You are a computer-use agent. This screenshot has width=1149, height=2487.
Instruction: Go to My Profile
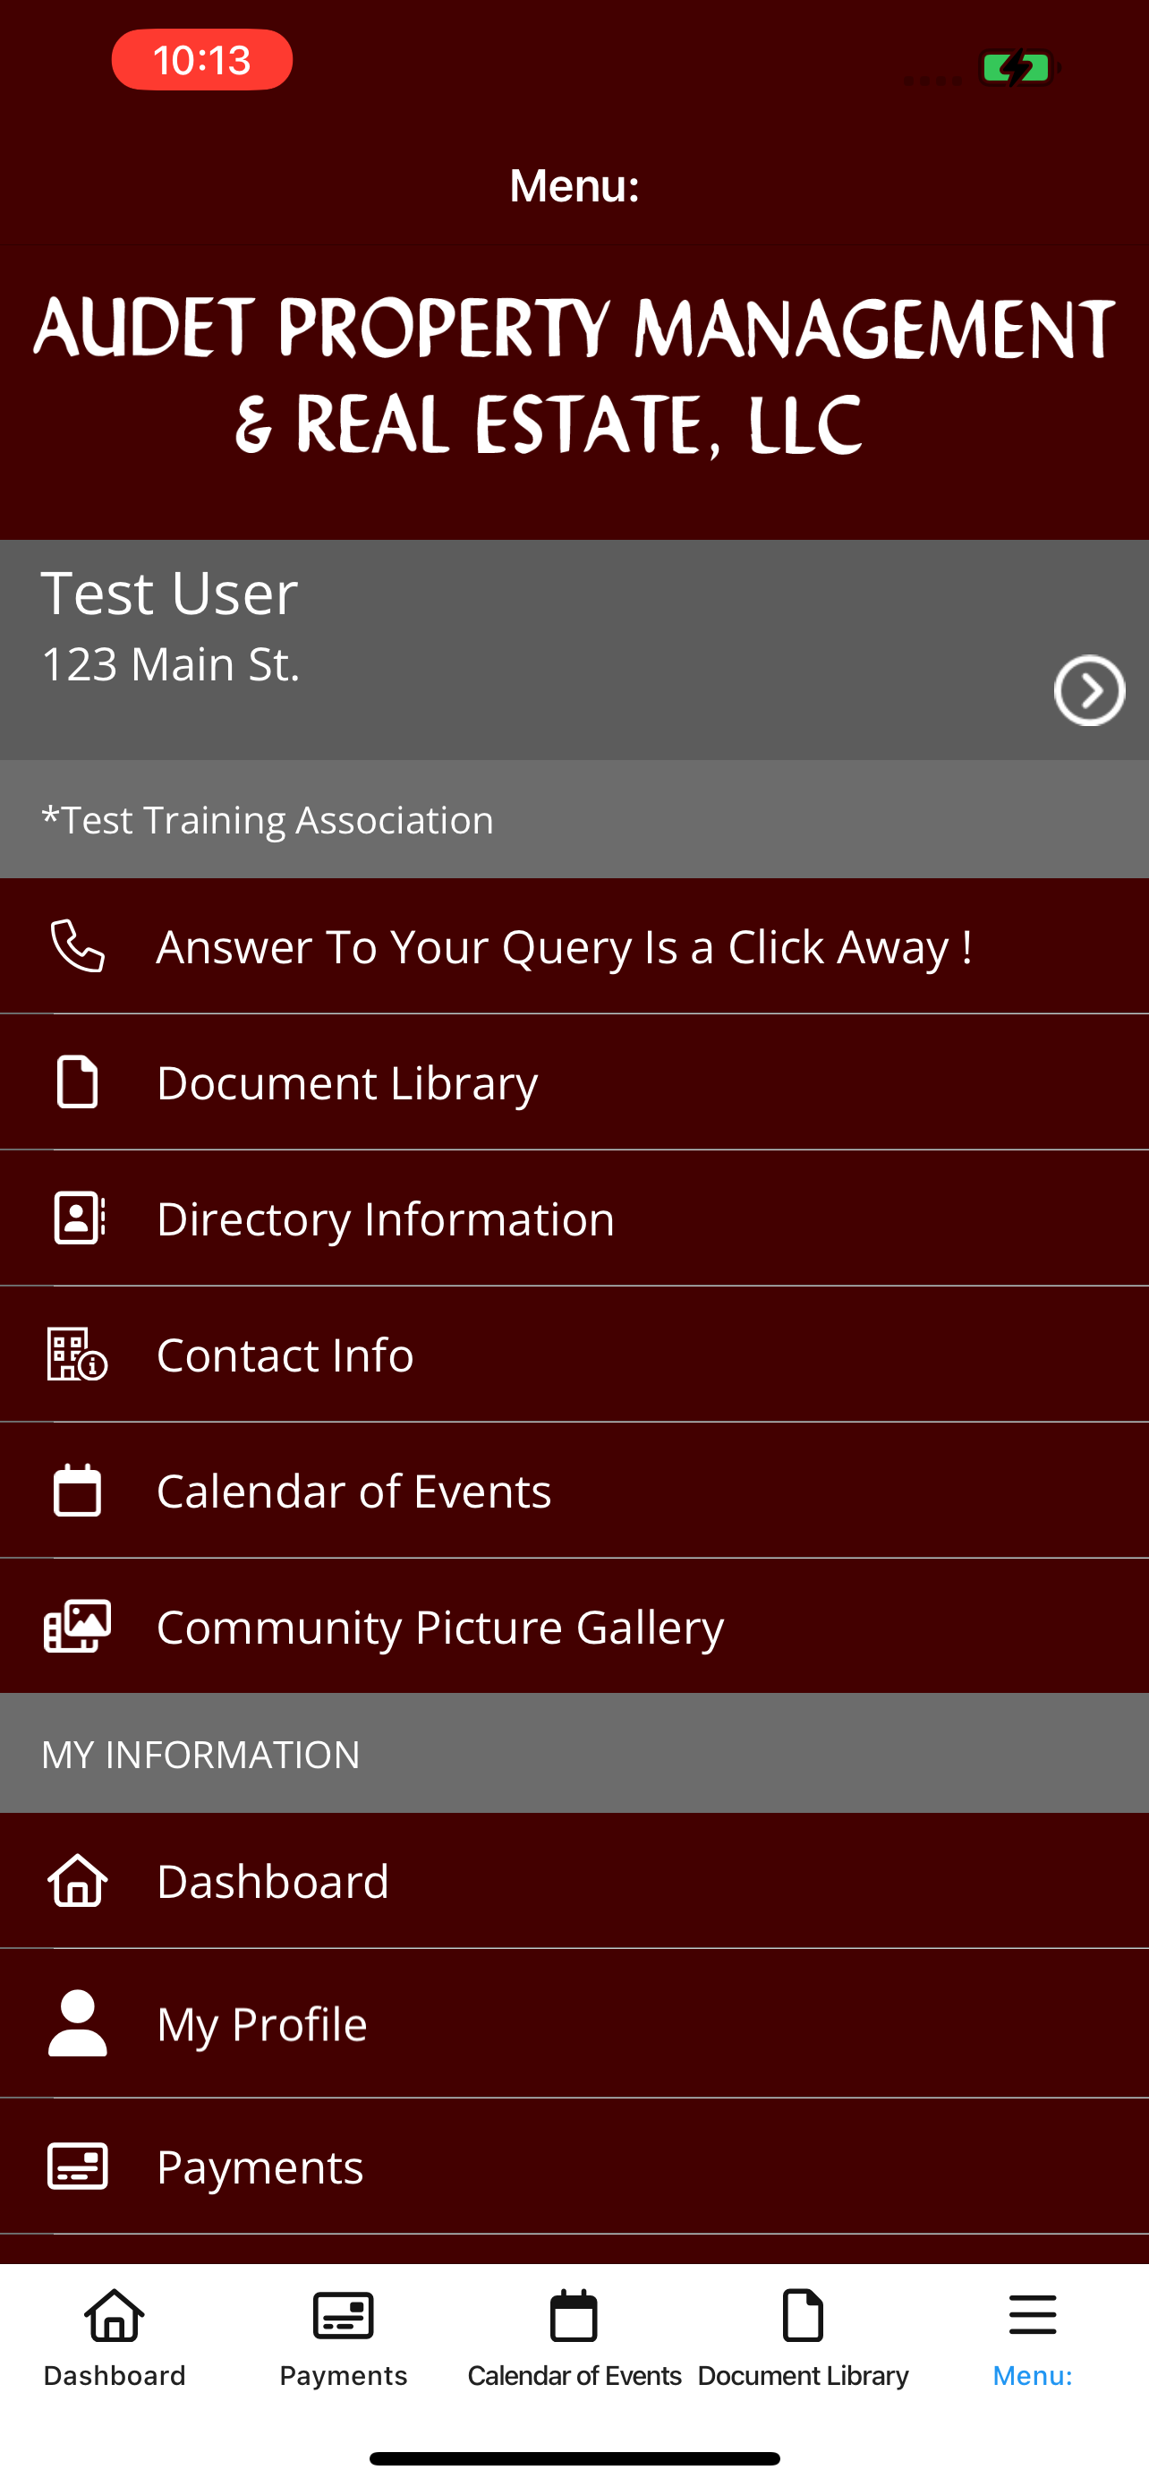pos(574,2022)
